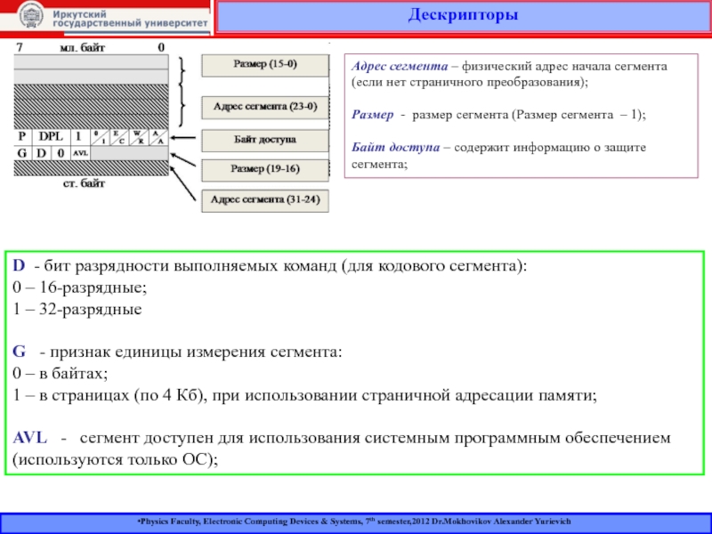The width and height of the screenshot is (712, 534).
Task: Click the Размер (15-0) label box
Action: [265, 65]
